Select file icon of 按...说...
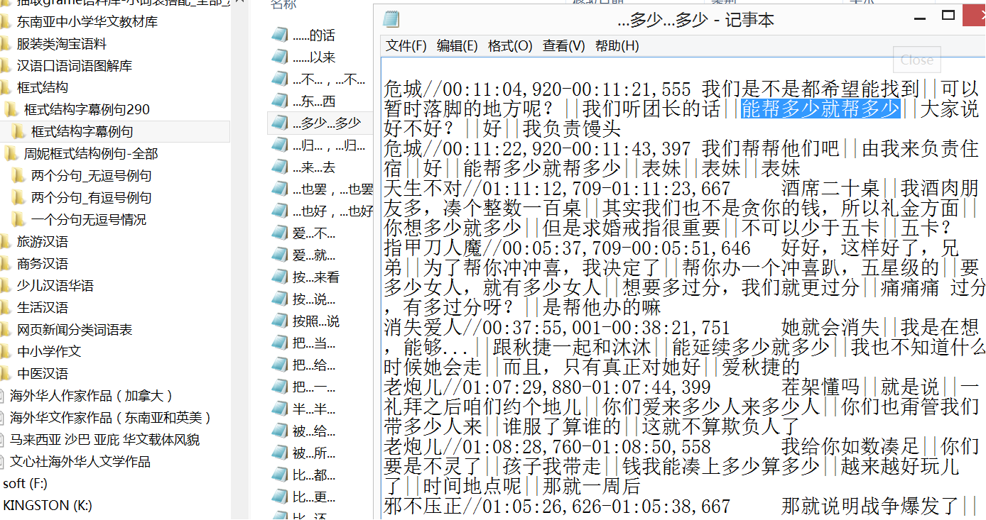 coord(280,299)
